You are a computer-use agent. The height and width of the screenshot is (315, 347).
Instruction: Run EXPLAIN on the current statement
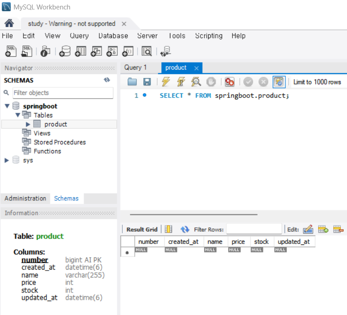click(196, 82)
